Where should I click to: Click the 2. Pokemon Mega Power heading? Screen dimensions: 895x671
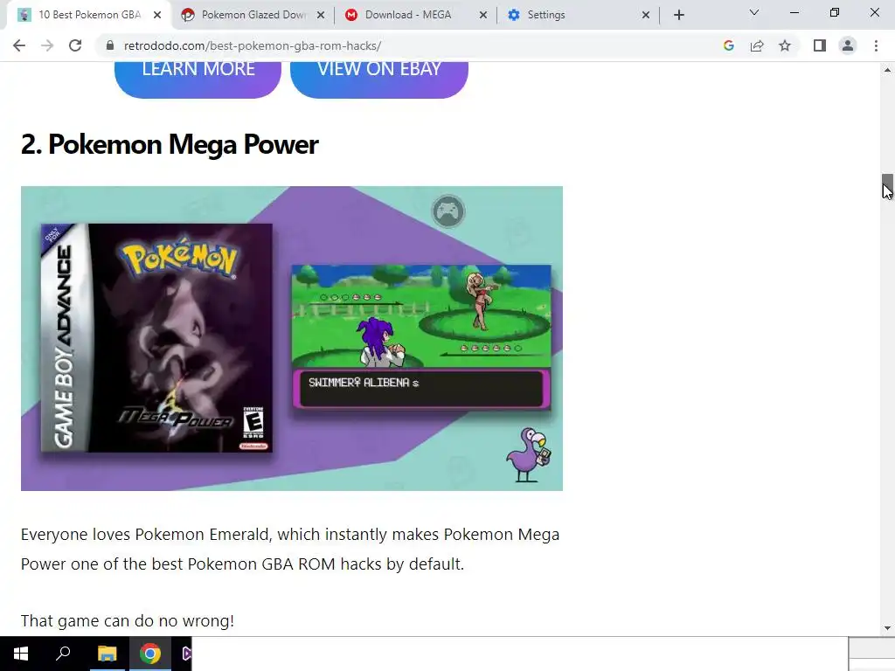[x=170, y=144]
